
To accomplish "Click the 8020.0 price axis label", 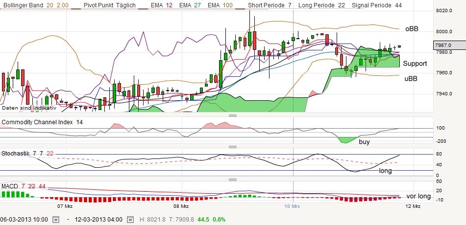I will click(444, 11).
